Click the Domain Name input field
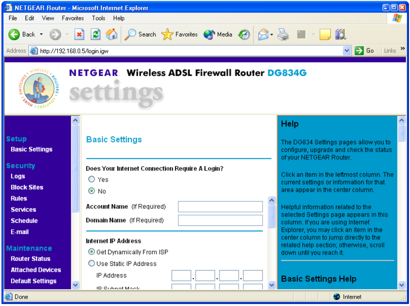The width and height of the screenshot is (410, 306). [x=220, y=220]
